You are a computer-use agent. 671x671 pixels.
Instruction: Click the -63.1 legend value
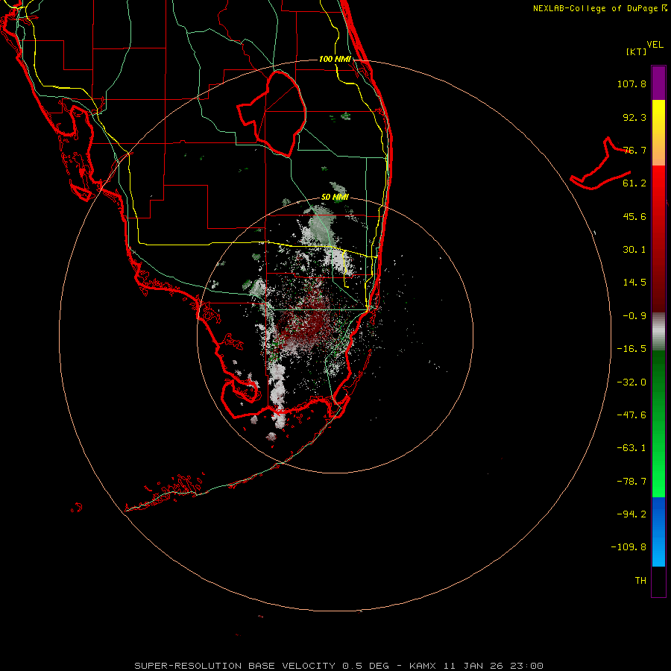631,448
